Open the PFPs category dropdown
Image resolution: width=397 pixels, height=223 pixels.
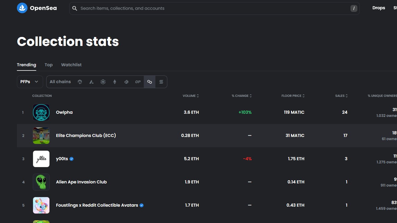coord(30,82)
